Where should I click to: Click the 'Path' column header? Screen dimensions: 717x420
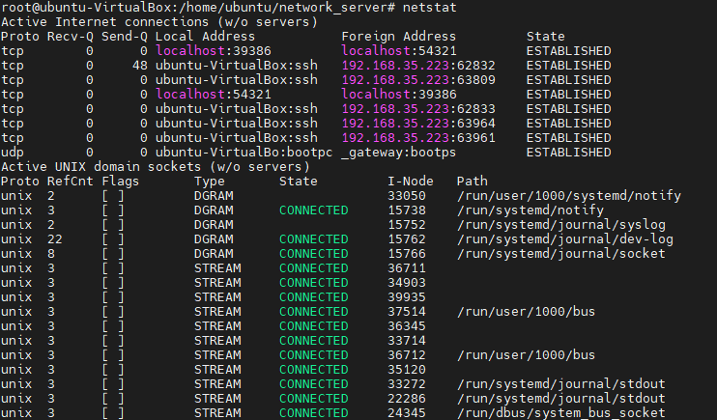[x=472, y=182]
